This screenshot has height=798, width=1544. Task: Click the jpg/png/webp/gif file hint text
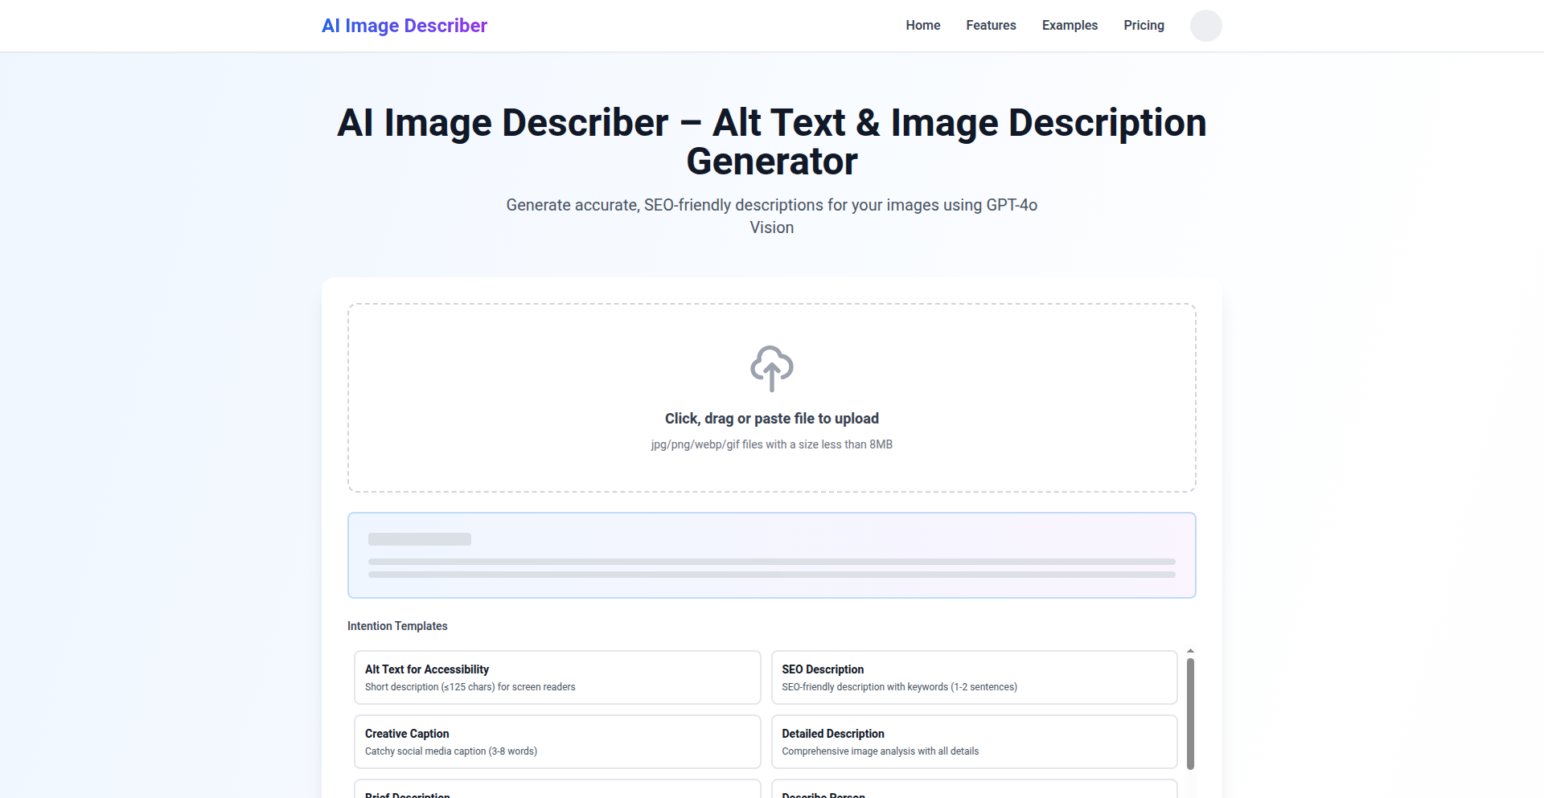click(x=771, y=444)
